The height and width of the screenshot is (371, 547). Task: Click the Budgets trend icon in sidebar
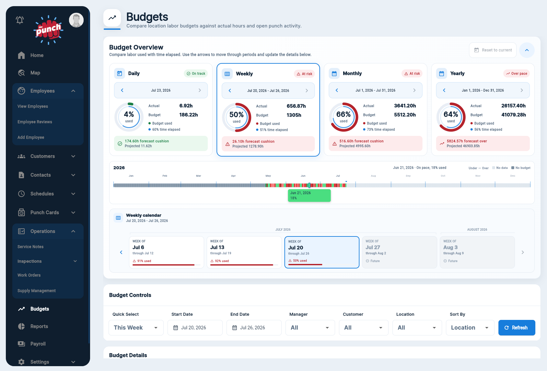[21, 309]
